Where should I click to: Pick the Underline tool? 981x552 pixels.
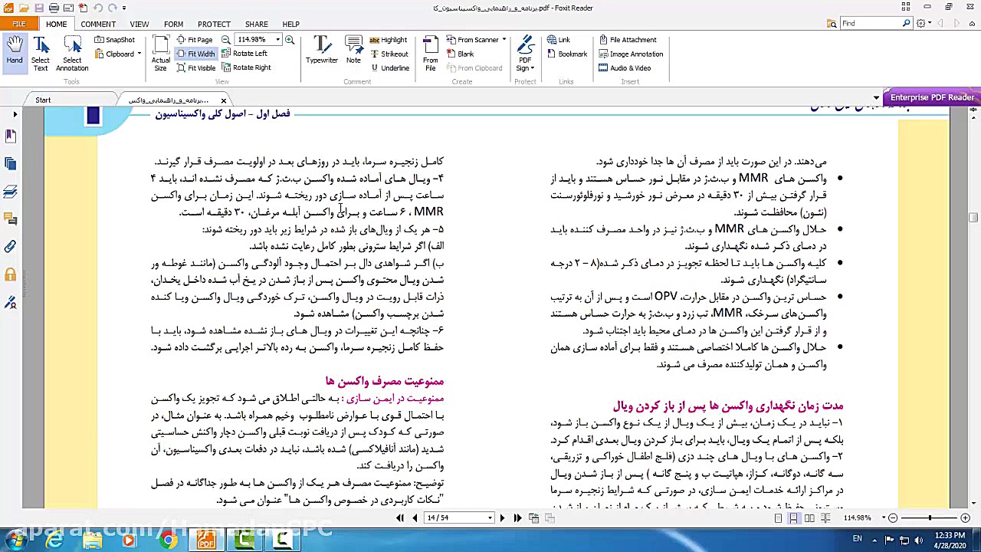(389, 67)
